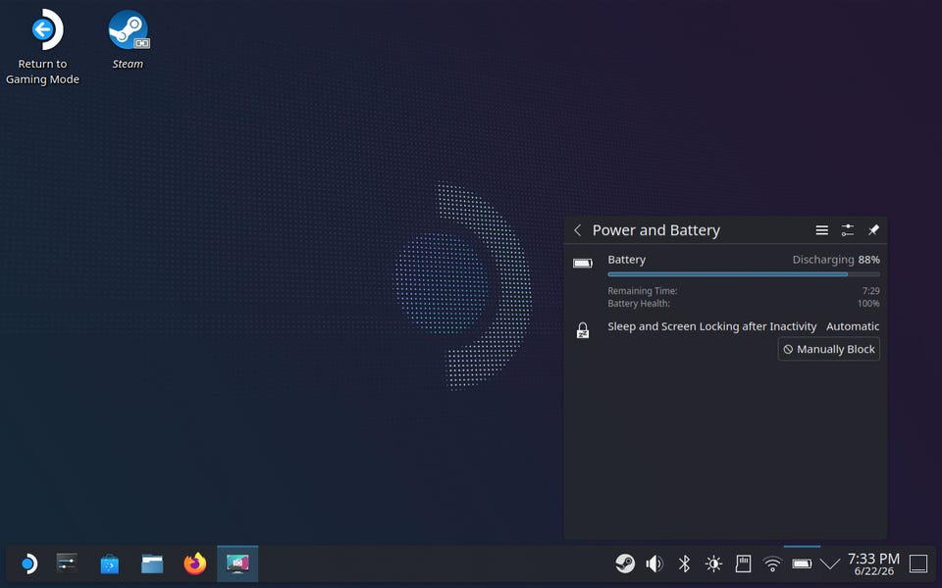Click the Manually Block button
Screen dimensions: 942x588
click(x=829, y=349)
